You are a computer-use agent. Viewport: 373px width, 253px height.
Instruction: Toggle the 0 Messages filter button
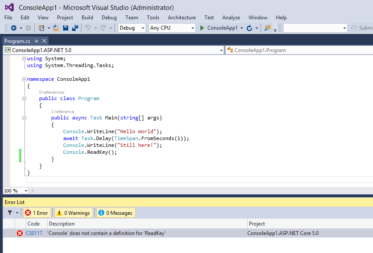tap(116, 213)
